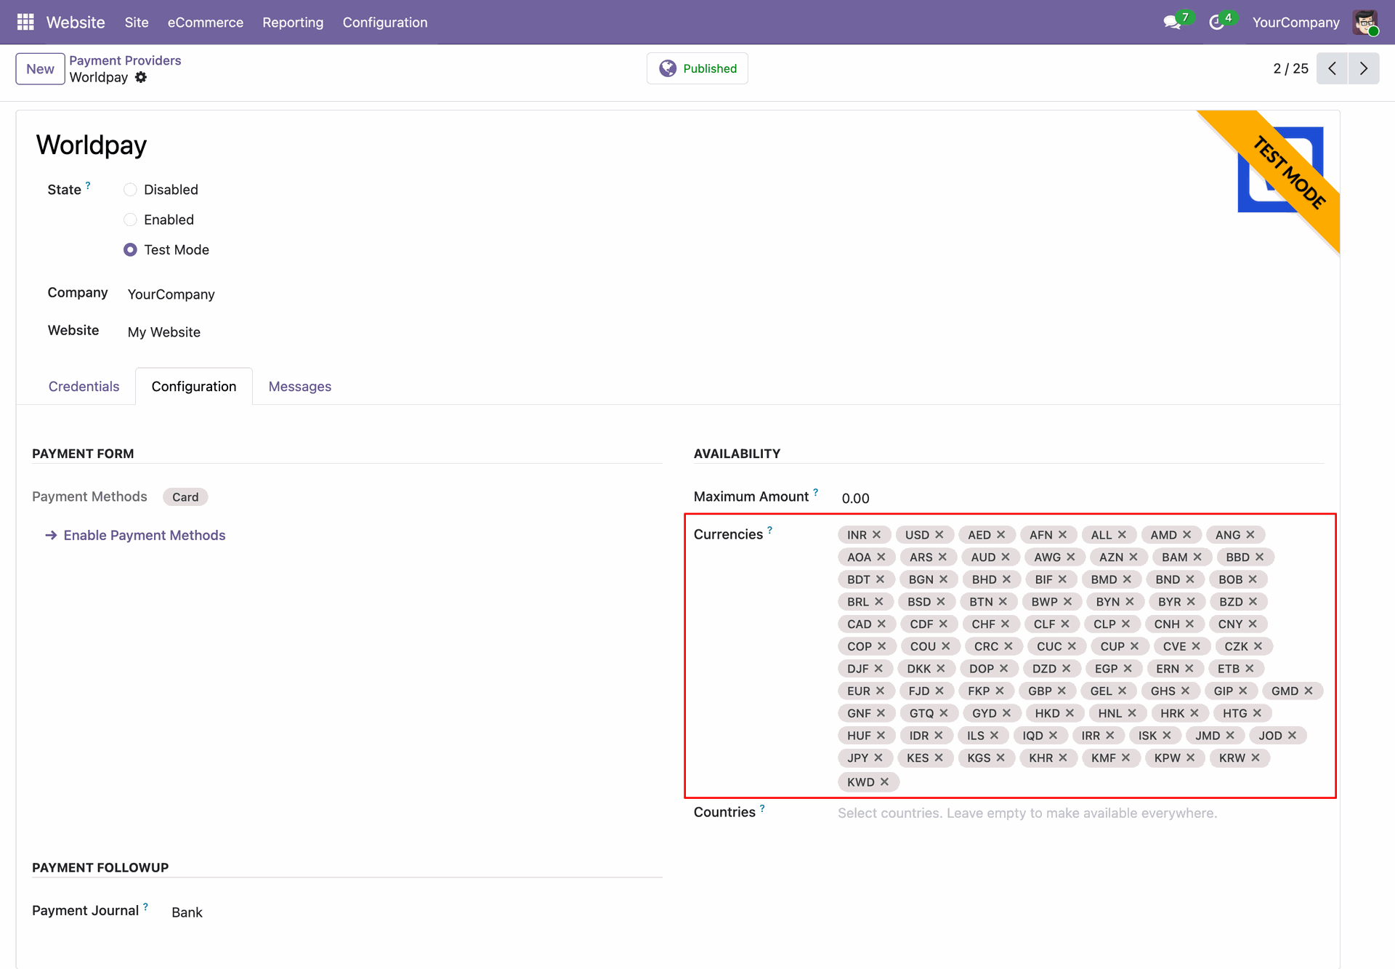The image size is (1395, 969).
Task: Click the New button
Action: tap(40, 69)
